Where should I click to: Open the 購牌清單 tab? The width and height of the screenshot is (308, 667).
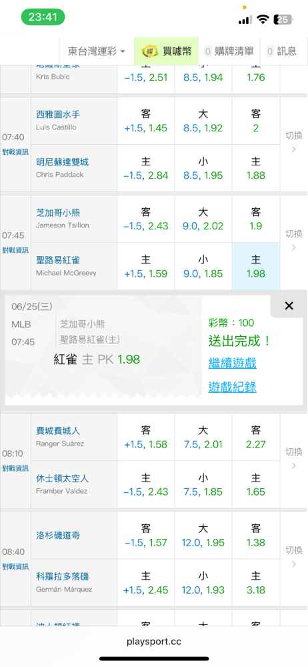[x=229, y=51]
